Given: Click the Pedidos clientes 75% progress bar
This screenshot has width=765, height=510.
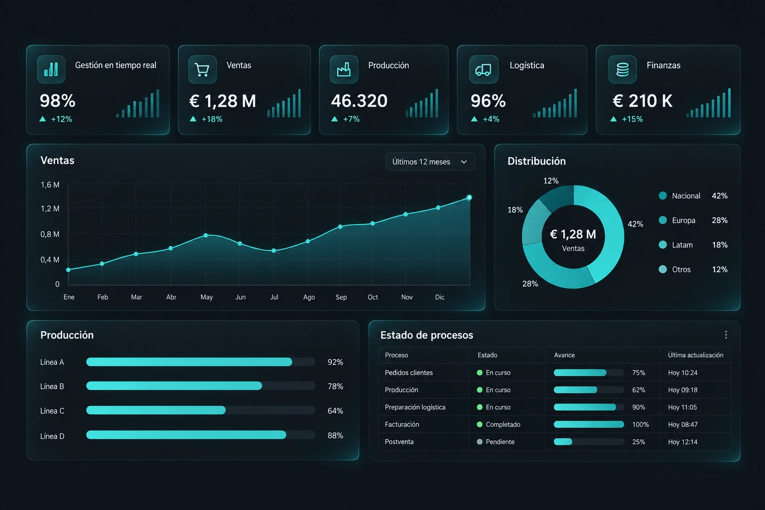Looking at the screenshot, I should (589, 373).
